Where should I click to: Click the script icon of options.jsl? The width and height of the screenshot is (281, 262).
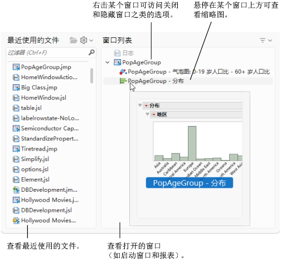tap(16, 169)
